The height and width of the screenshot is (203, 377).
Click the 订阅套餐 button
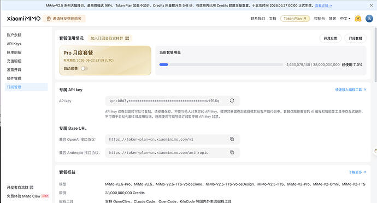[355, 38]
